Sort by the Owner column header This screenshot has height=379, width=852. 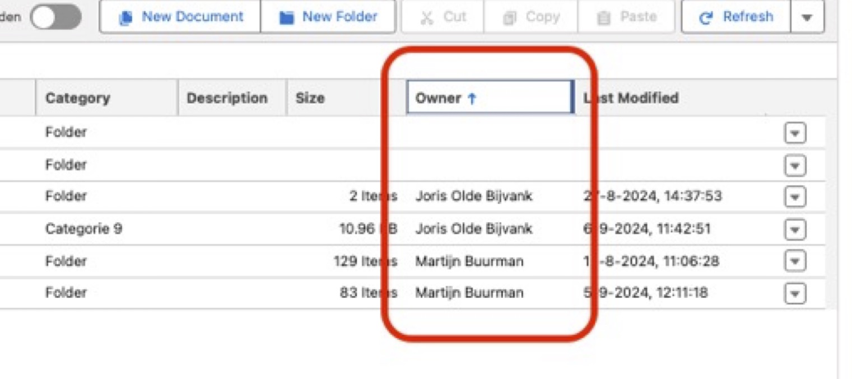[490, 97]
